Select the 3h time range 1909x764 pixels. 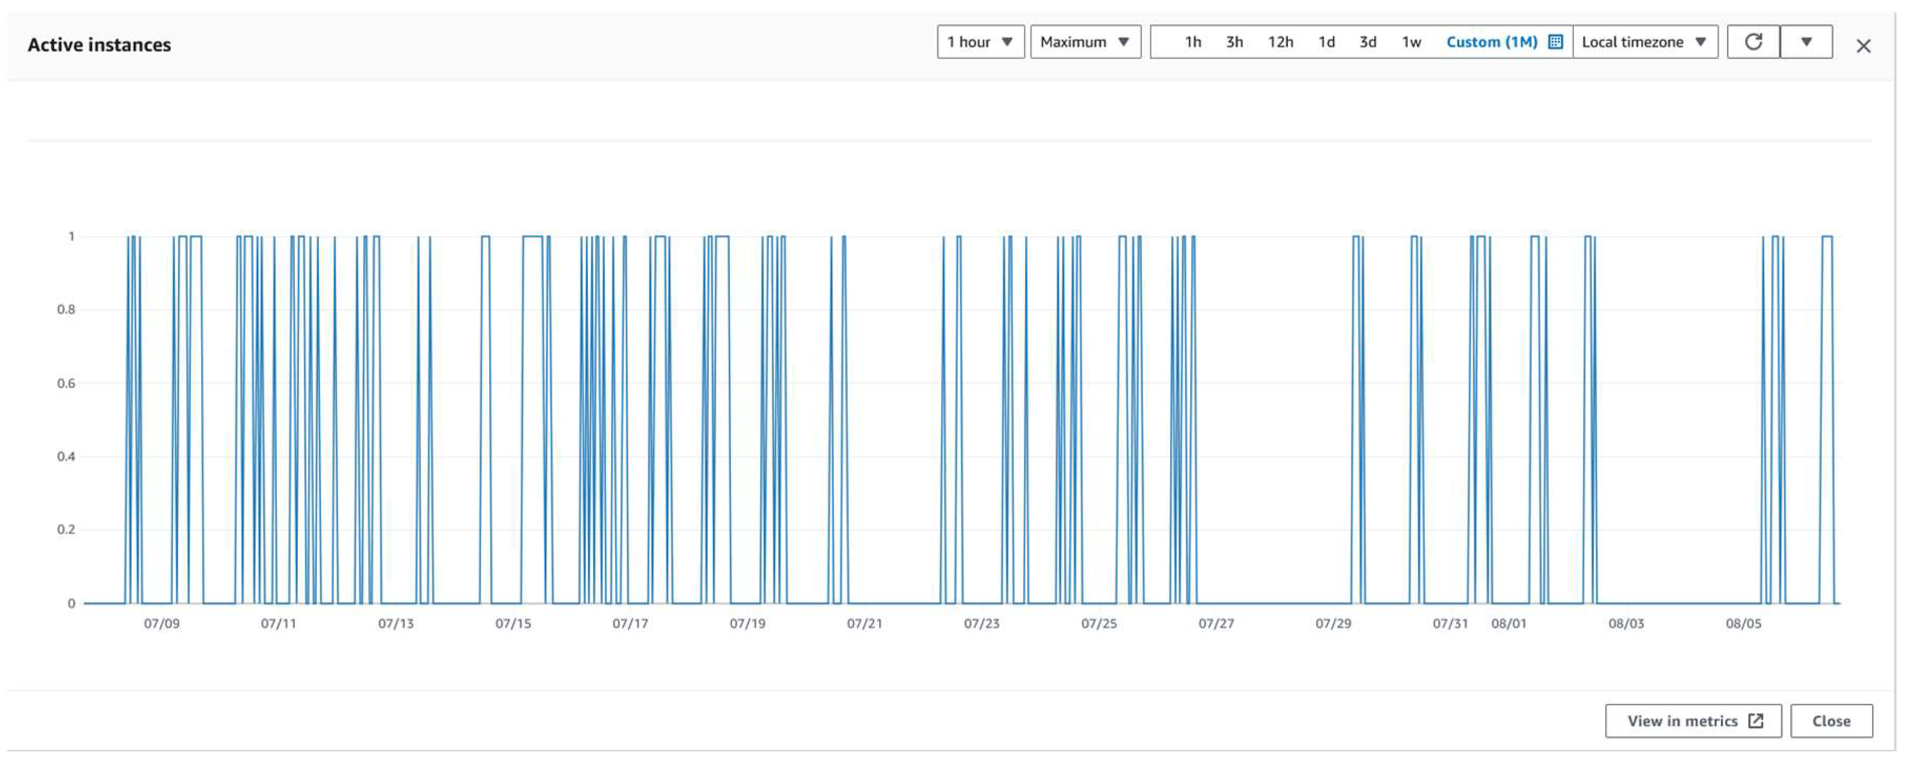[x=1234, y=42]
